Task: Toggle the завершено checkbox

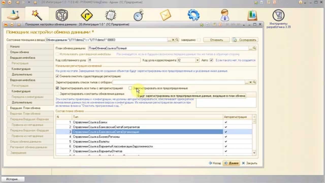Action: point(199,40)
